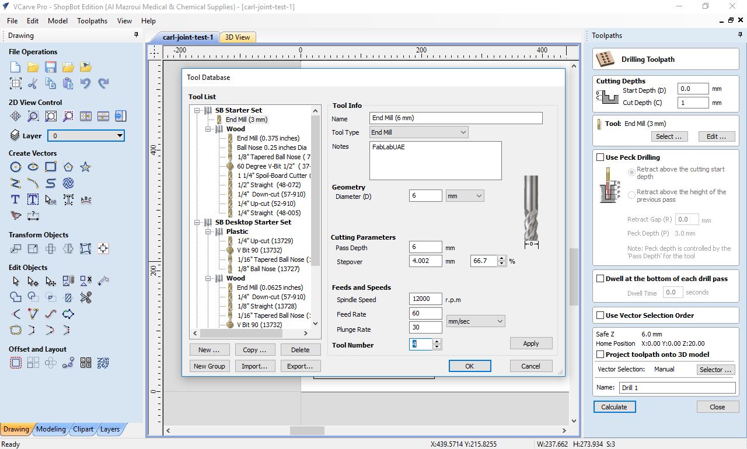The width and height of the screenshot is (747, 449).
Task: Click the Interactive Trim scissors icon
Action: point(86,298)
